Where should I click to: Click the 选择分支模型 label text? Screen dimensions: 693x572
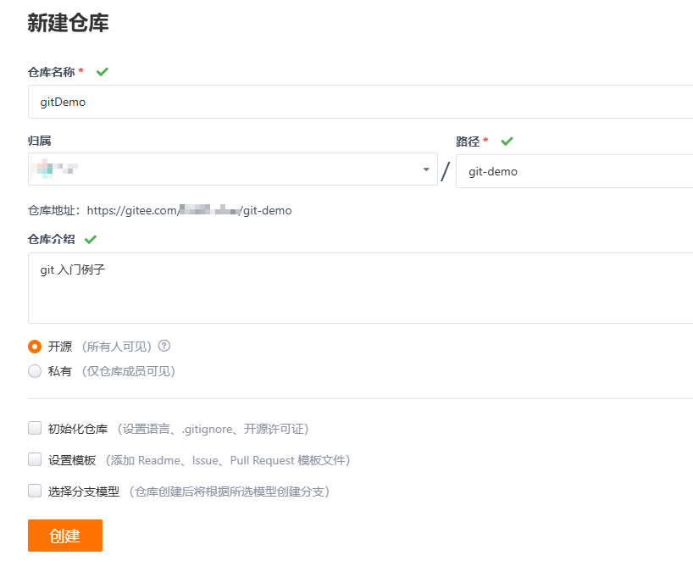(84, 491)
